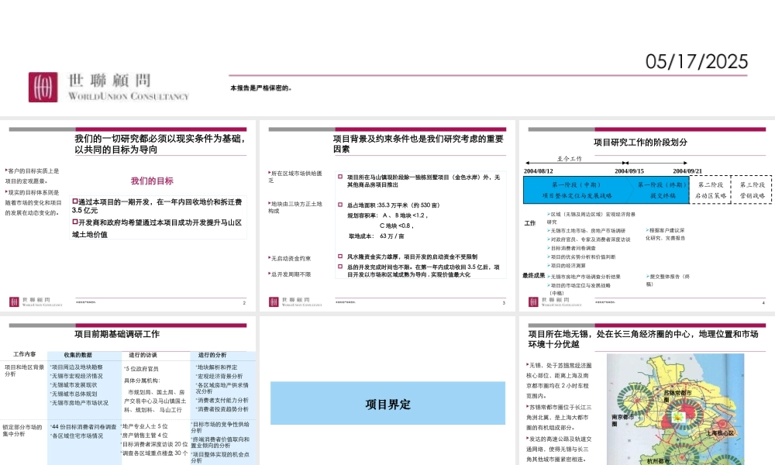The height and width of the screenshot is (465, 775).
Task: Click the small logo in slide 2 footer
Action: pyautogui.click(x=14, y=301)
